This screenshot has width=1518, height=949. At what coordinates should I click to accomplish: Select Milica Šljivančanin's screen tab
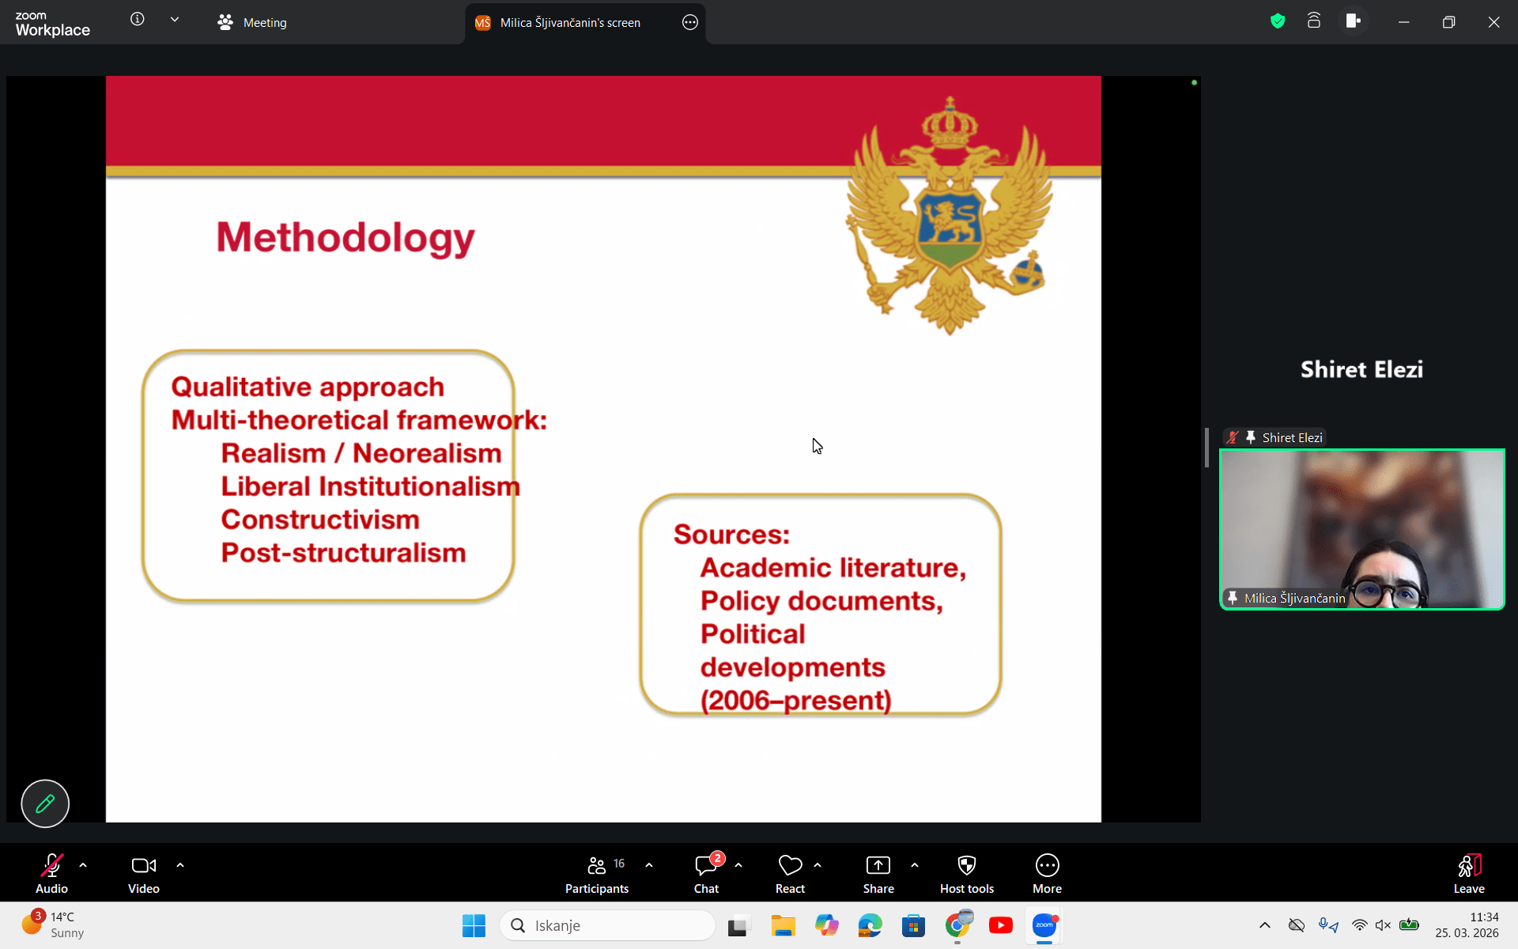[x=569, y=22]
